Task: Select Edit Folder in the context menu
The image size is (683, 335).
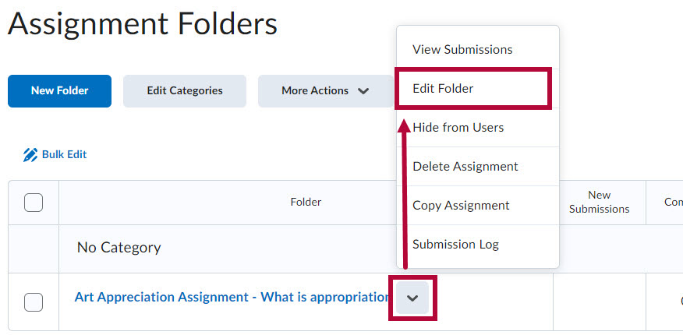Action: pyautogui.click(x=443, y=89)
